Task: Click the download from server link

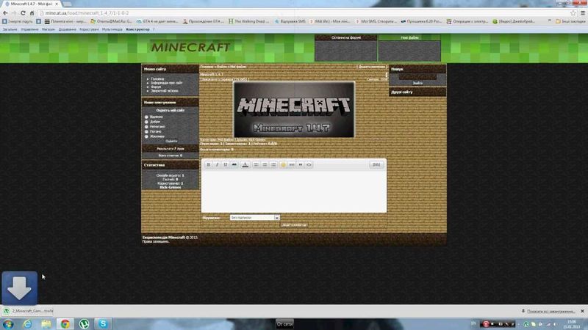Action: pos(224,79)
